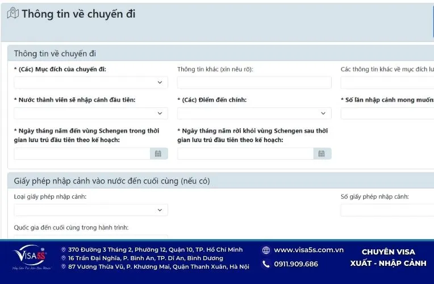Click the 16 Trần Đại Nghĩa address text
Screen dimensions: 434x284
tap(145, 258)
